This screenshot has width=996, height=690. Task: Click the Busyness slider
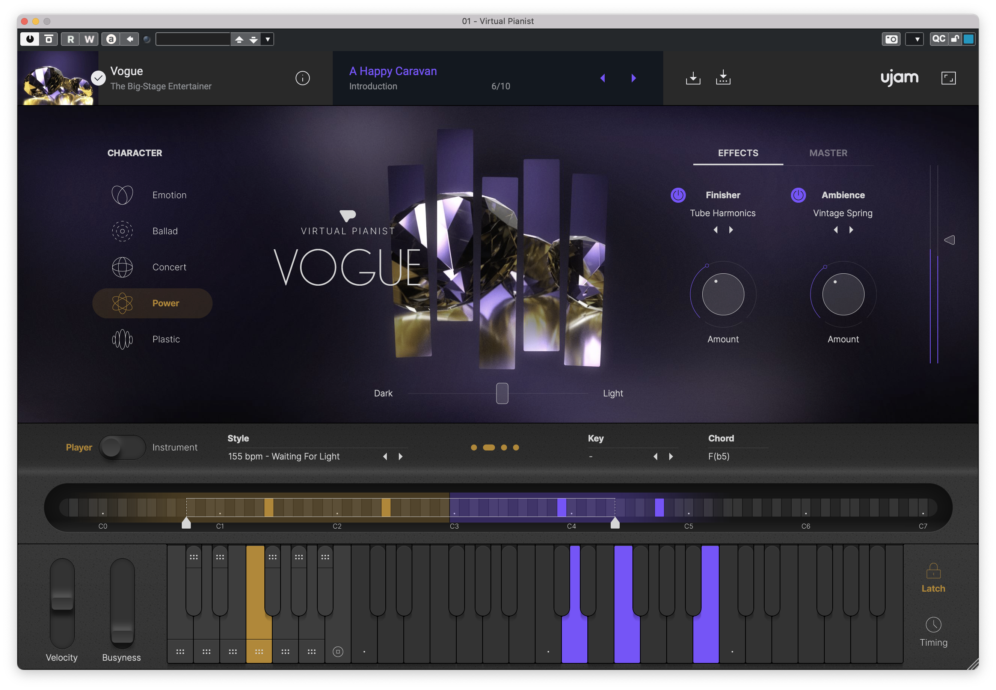[x=122, y=603]
